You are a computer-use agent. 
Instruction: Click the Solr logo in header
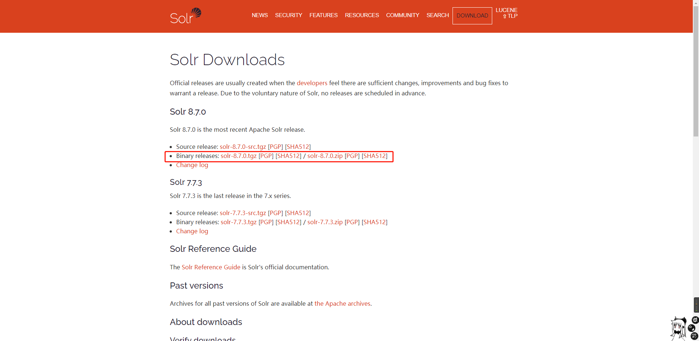click(186, 16)
